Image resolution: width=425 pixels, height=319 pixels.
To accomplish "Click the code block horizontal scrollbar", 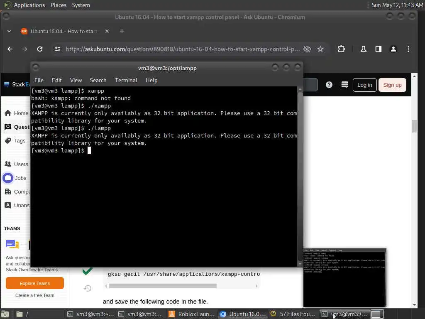I will pyautogui.click(x=163, y=286).
